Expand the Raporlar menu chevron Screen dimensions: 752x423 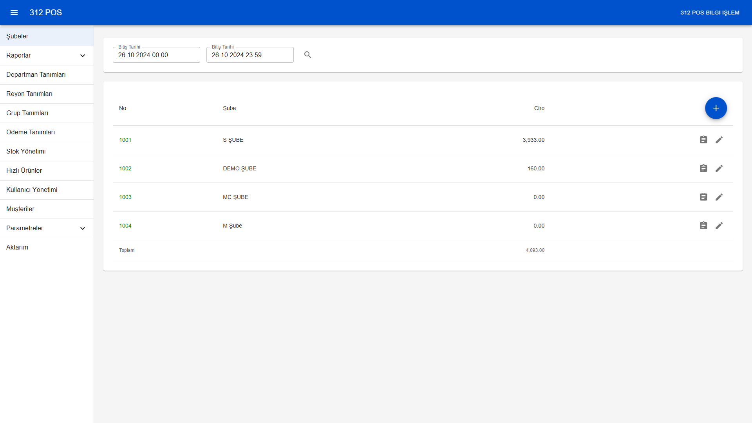point(83,56)
